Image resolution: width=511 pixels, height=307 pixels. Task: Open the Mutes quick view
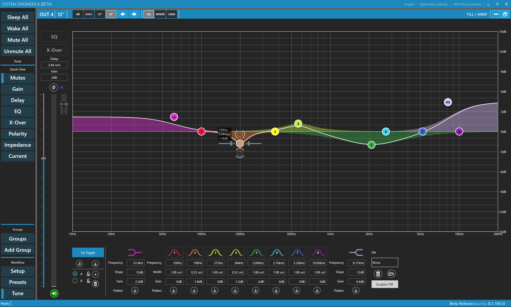(18, 78)
